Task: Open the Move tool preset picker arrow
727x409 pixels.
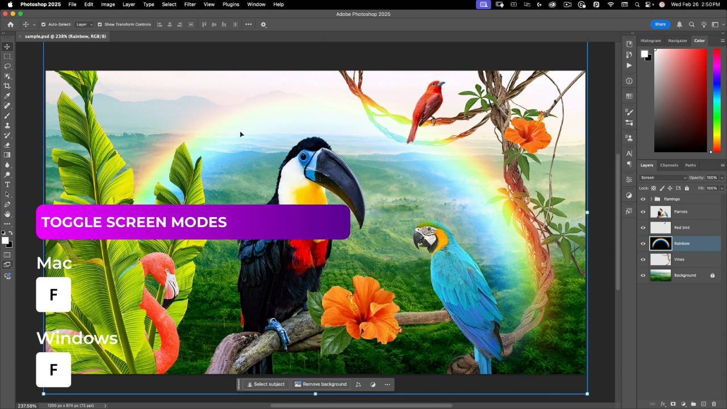Action: click(x=35, y=24)
